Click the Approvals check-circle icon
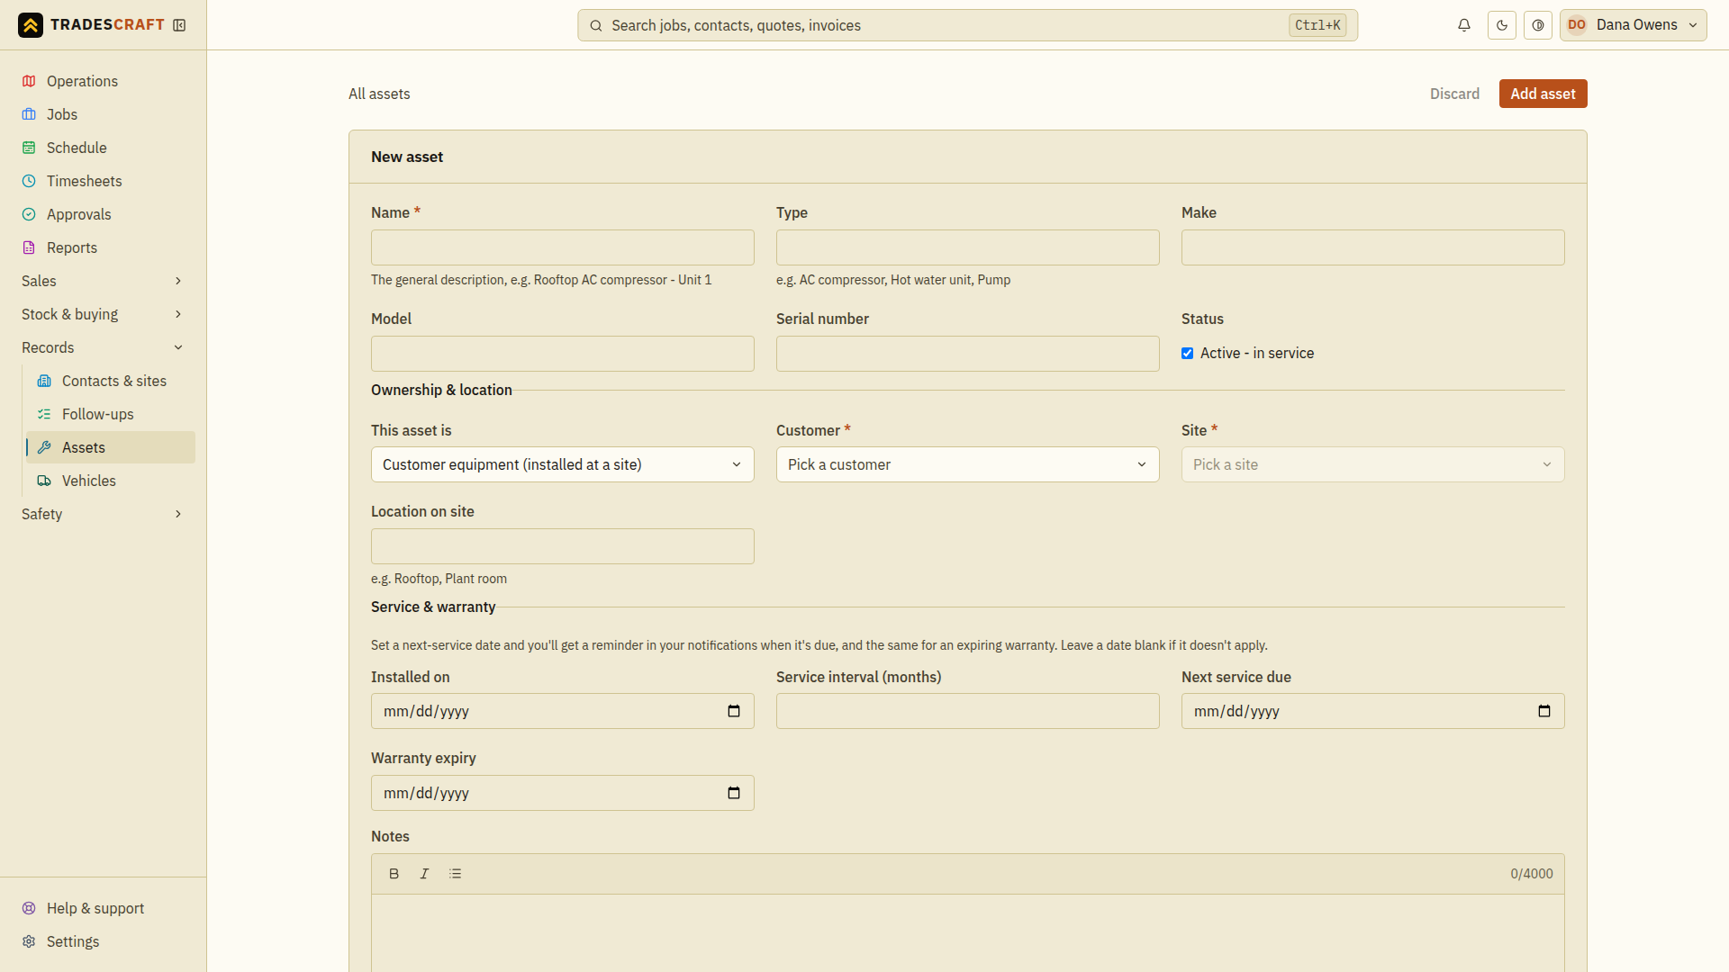Viewport: 1729px width, 972px height. pyautogui.click(x=29, y=214)
